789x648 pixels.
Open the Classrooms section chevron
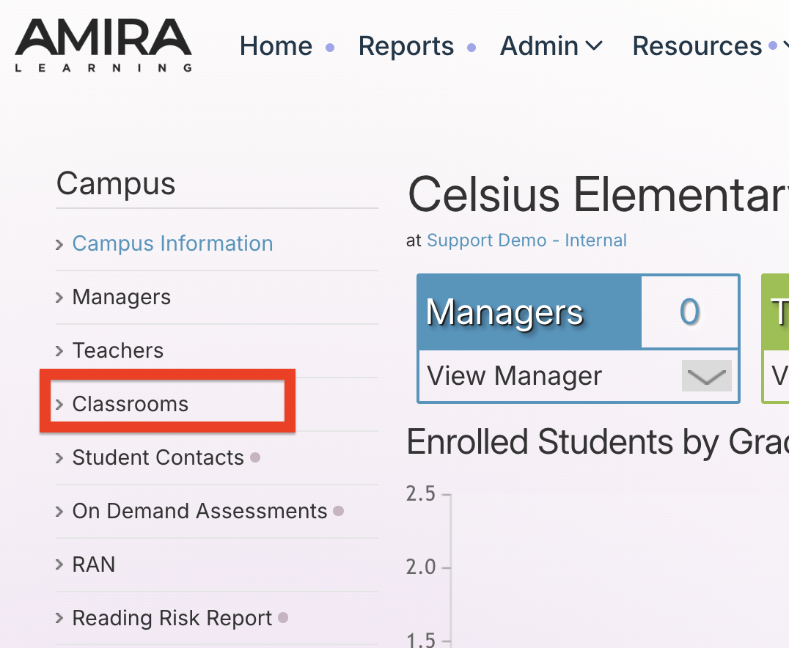pyautogui.click(x=59, y=403)
